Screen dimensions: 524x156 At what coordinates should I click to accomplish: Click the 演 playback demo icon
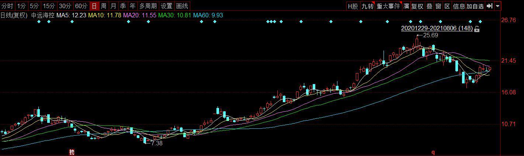[406, 6]
